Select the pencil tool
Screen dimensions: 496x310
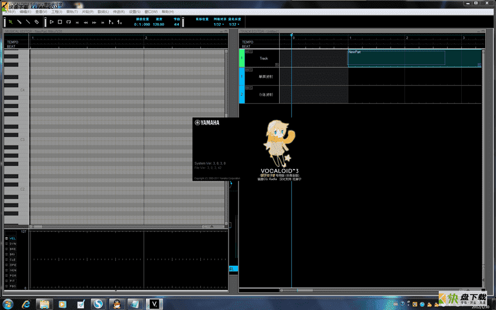(x=19, y=22)
